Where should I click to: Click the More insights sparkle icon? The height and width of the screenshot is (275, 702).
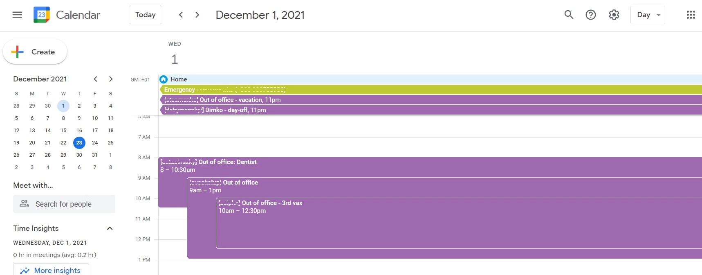(x=25, y=270)
